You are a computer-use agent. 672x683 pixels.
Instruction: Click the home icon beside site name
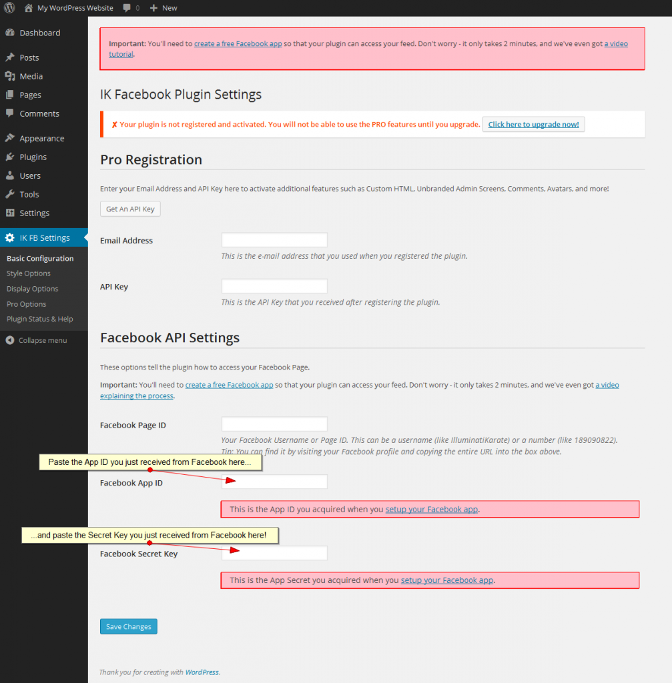click(28, 8)
